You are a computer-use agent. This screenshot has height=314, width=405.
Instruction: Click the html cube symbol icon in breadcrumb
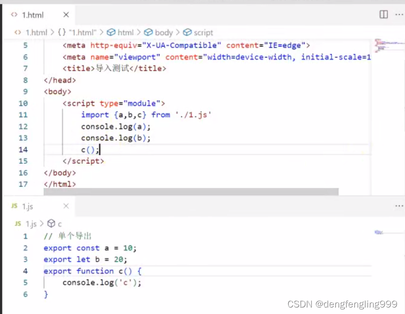coord(111,33)
